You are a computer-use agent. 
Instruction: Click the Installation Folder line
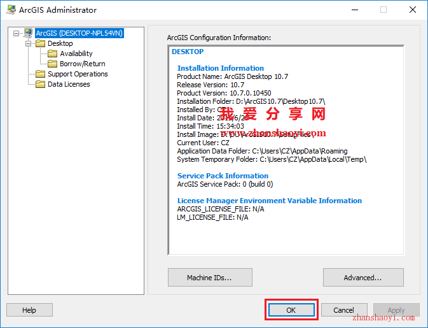251,101
